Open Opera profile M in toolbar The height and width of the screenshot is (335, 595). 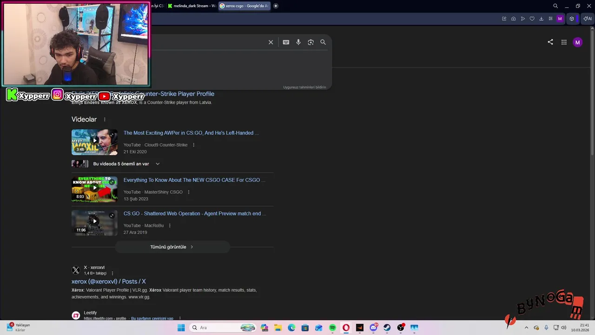[560, 19]
